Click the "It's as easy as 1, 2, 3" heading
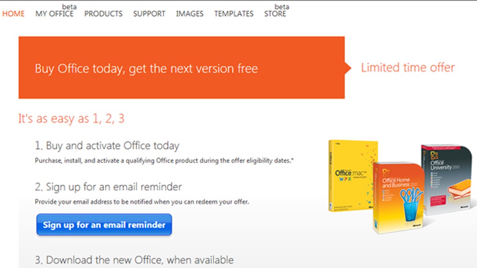This screenshot has height=268, width=477. 71,118
